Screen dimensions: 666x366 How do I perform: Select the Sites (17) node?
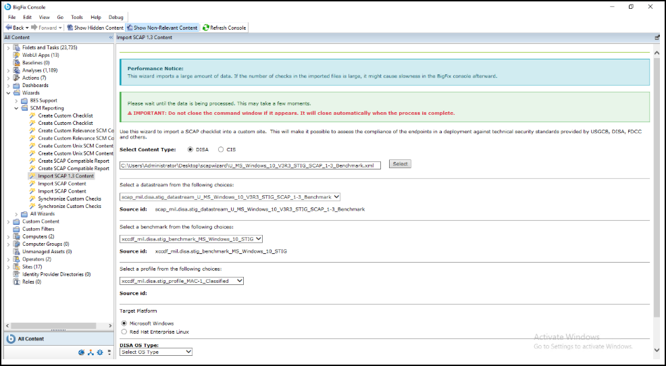pyautogui.click(x=32, y=267)
